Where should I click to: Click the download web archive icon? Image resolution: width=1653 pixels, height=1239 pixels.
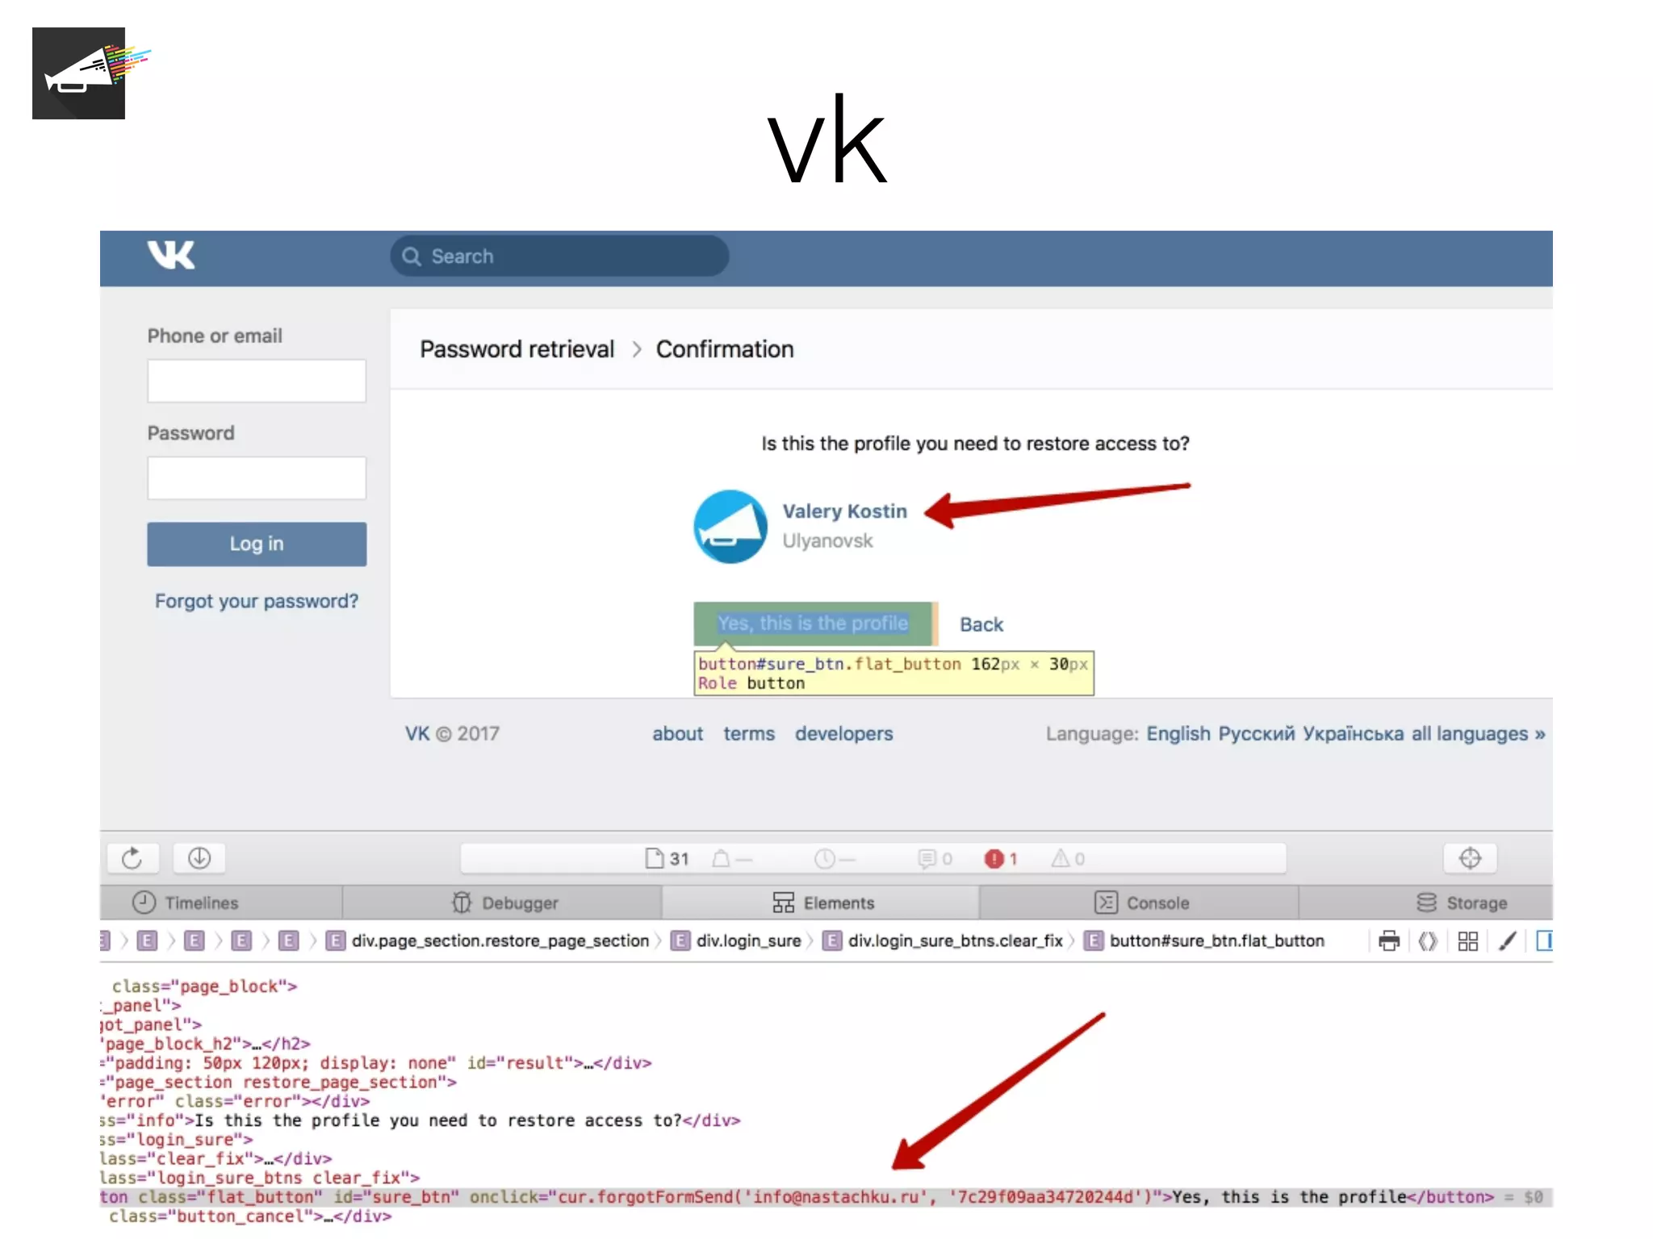click(x=199, y=858)
